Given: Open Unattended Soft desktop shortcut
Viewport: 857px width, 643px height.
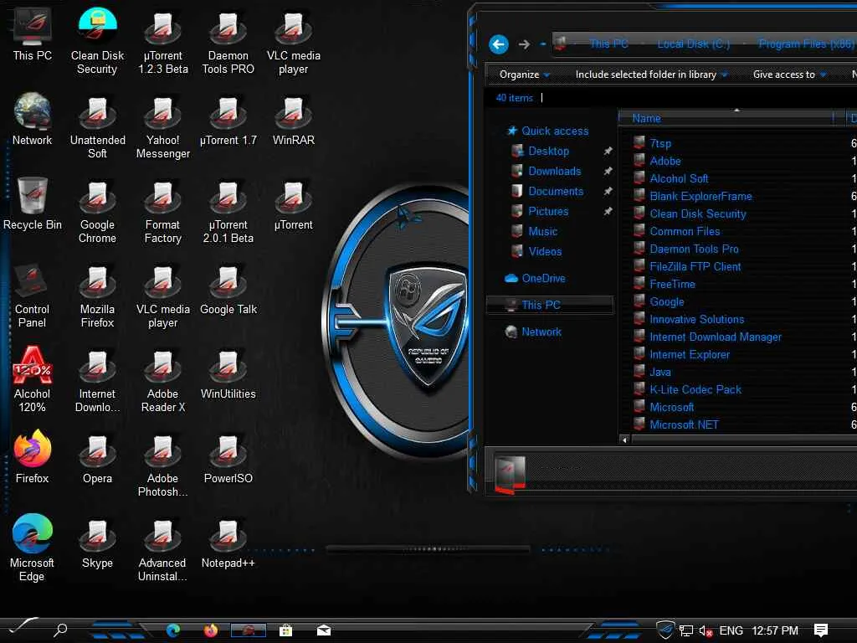Looking at the screenshot, I should pyautogui.click(x=97, y=127).
